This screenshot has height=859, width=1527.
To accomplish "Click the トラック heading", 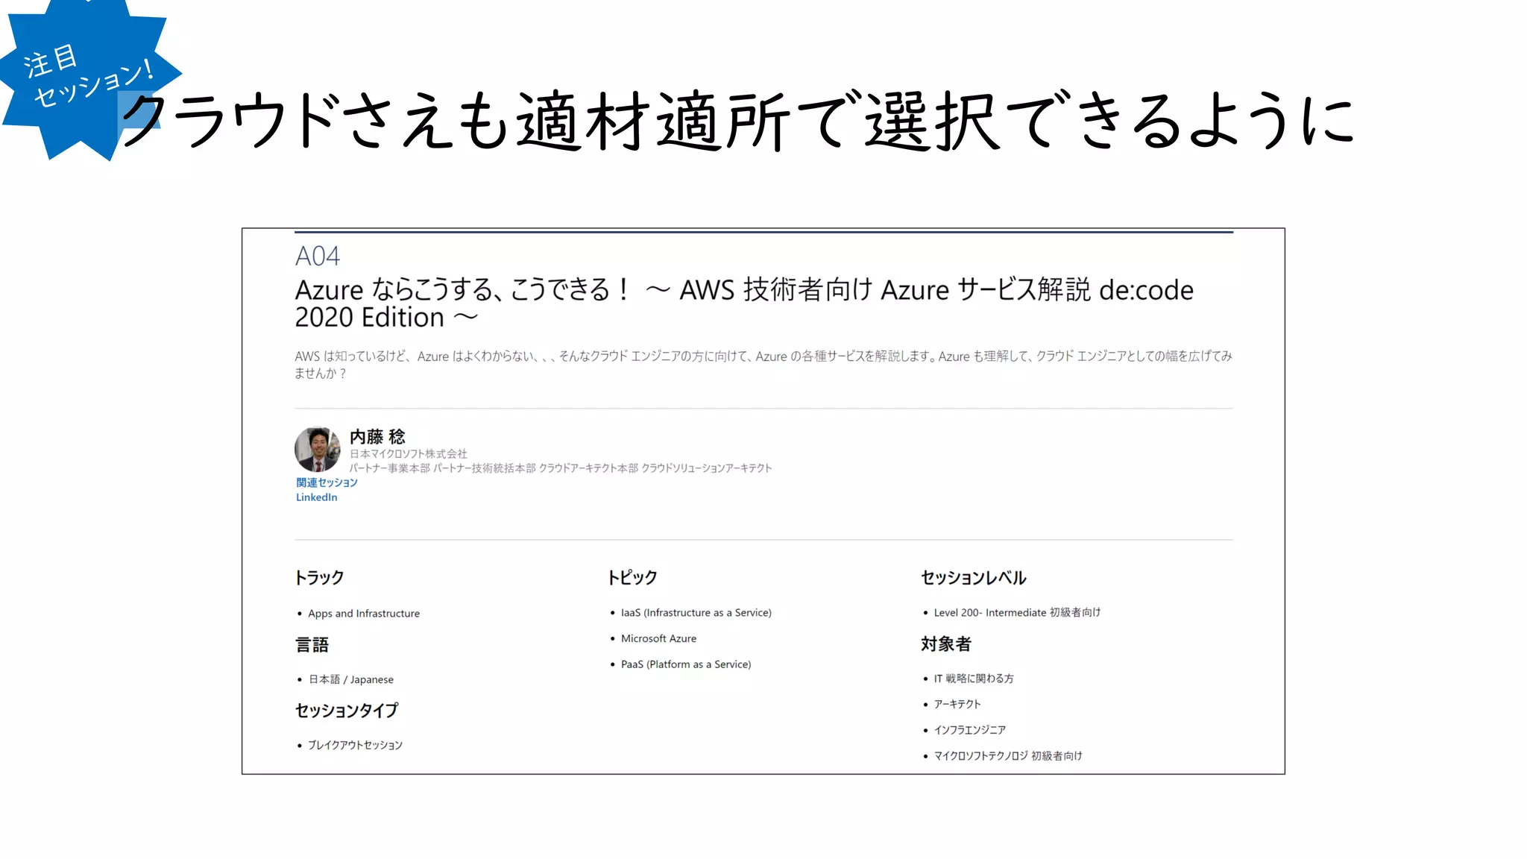I will (x=319, y=577).
